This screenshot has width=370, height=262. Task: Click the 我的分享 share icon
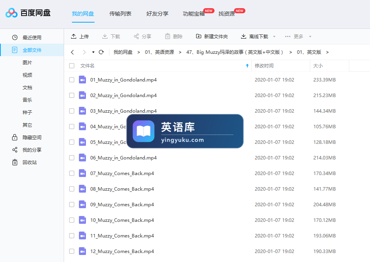coord(14,150)
